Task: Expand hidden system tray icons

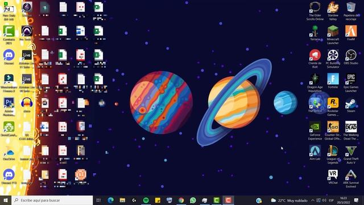Action: (x=313, y=200)
